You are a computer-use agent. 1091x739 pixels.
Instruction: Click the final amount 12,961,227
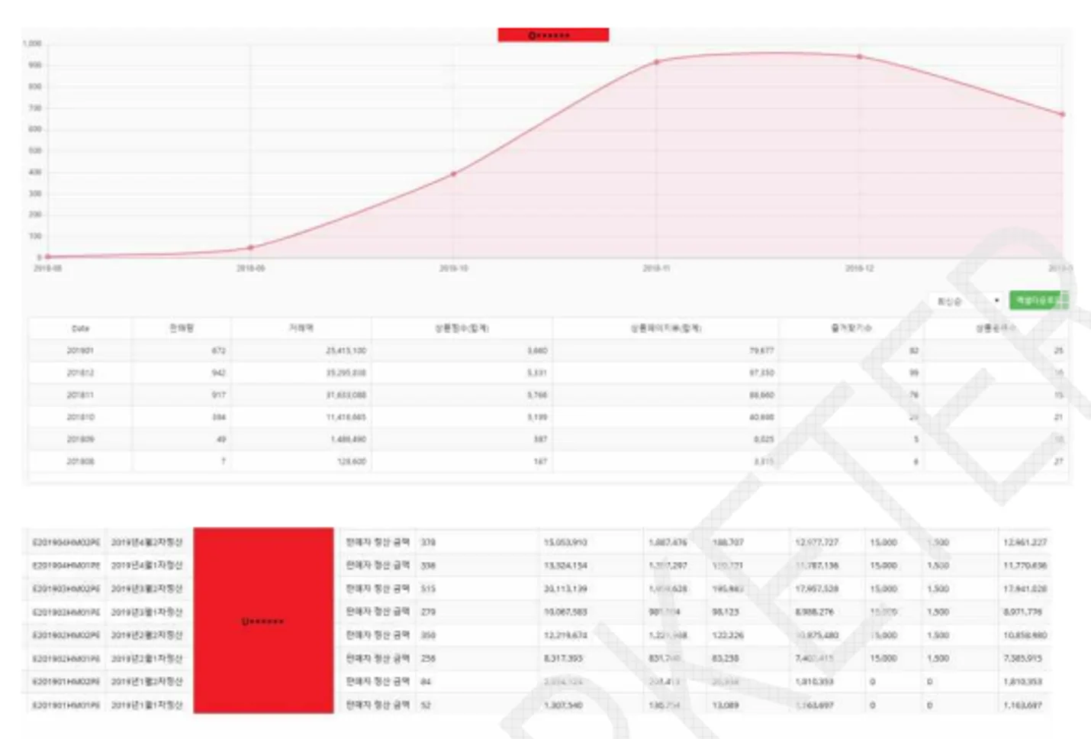1025,542
